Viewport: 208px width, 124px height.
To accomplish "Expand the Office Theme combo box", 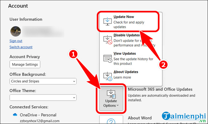I will click(43, 97).
